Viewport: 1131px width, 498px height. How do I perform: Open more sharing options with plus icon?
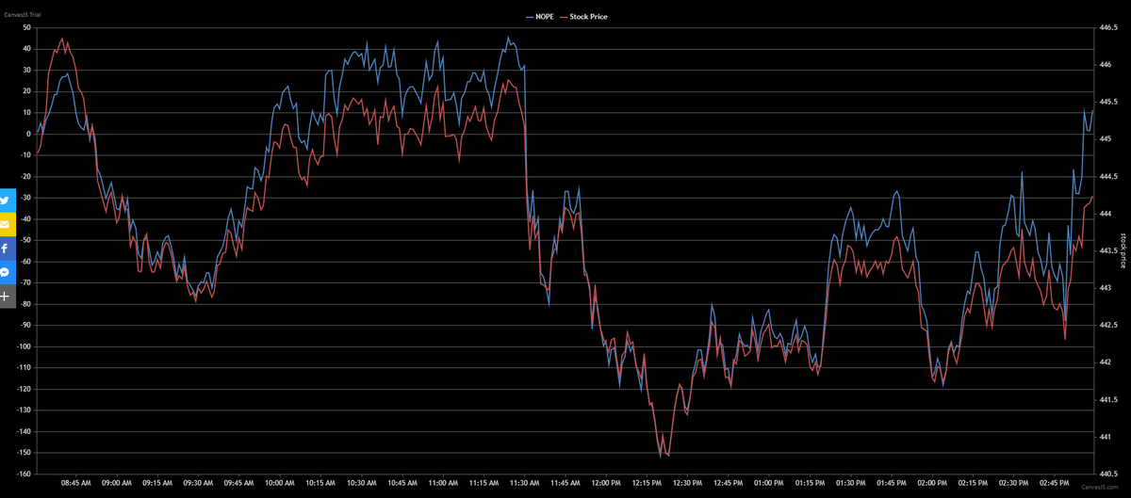pos(8,296)
